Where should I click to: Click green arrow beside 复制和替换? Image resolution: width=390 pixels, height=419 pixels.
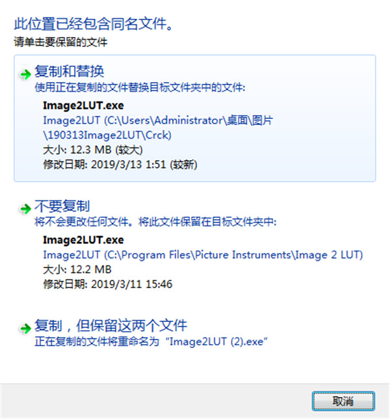click(x=25, y=74)
